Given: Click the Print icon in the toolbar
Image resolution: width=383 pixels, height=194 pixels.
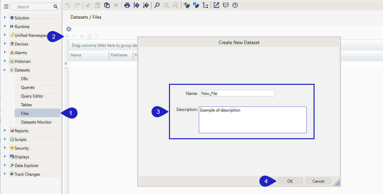Looking at the screenshot, I should pyautogui.click(x=127, y=5).
